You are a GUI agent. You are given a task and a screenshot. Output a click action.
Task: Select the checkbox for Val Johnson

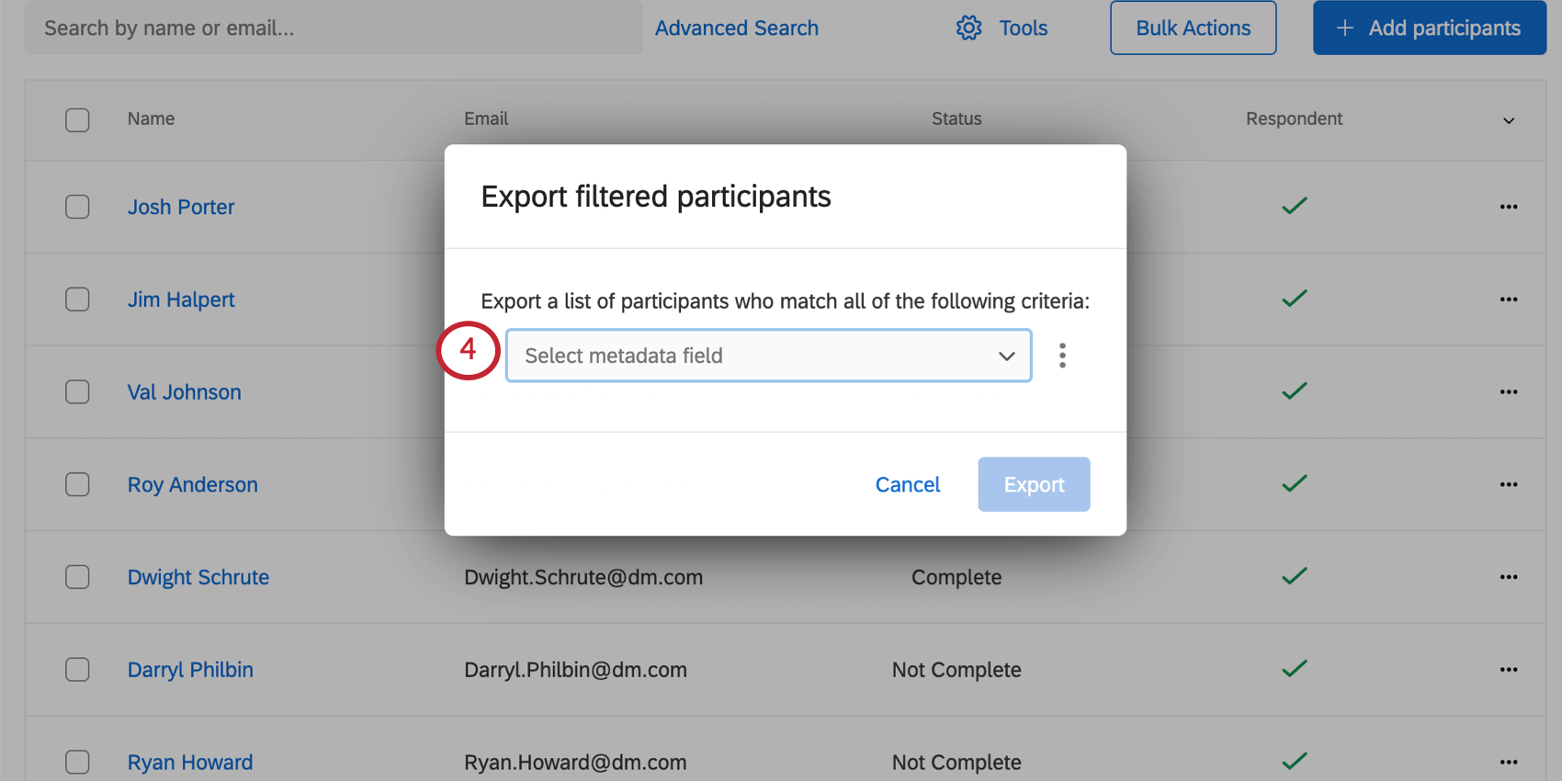pyautogui.click(x=77, y=391)
